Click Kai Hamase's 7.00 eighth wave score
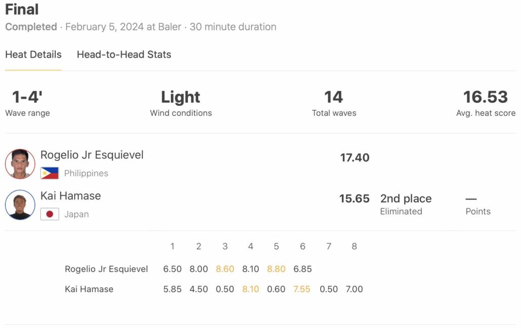 click(x=354, y=289)
